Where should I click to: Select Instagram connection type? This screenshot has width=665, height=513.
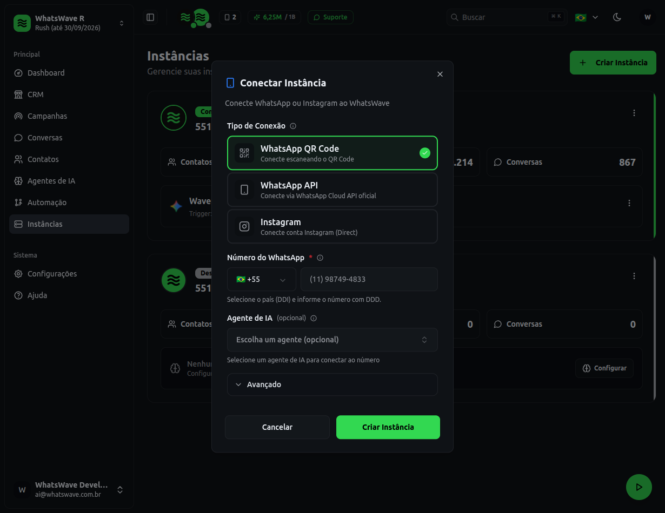click(332, 226)
